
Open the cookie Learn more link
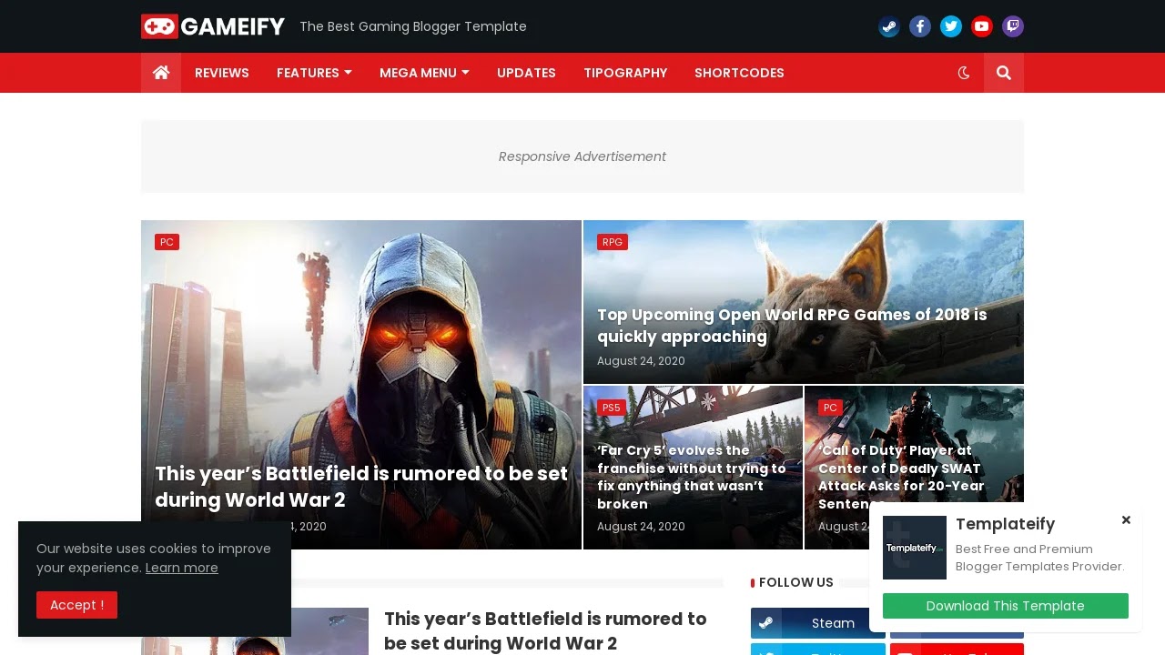pos(182,568)
